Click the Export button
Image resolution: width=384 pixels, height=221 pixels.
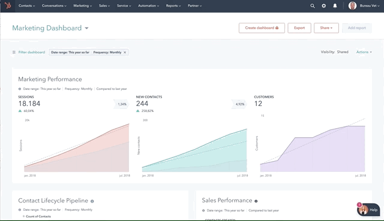point(299,28)
